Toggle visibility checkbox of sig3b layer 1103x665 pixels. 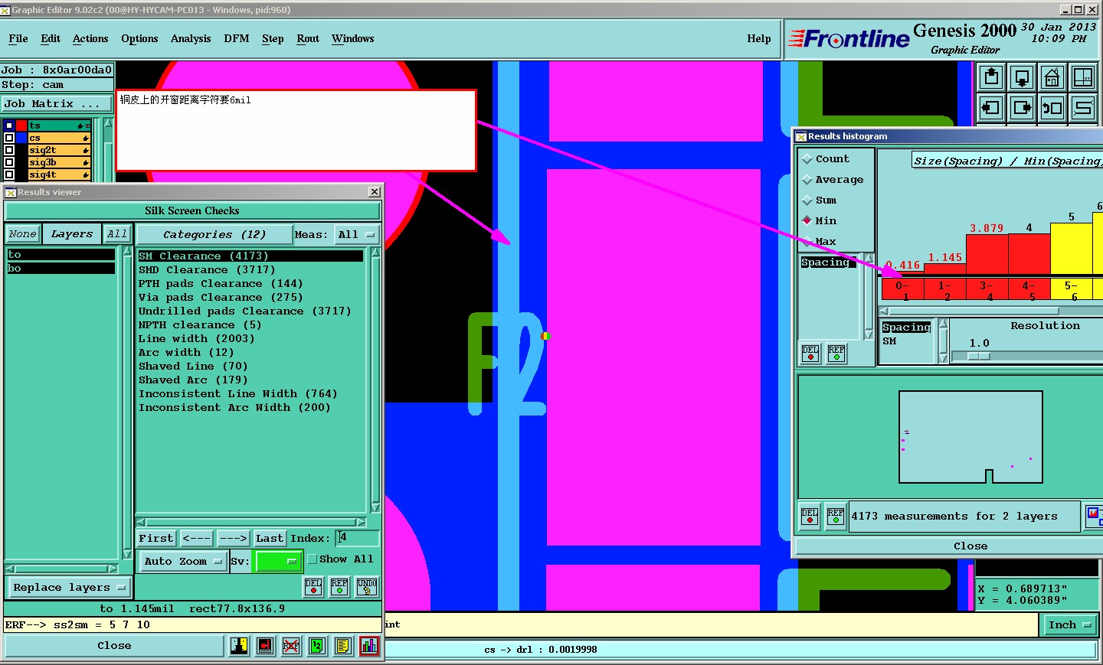(9, 162)
